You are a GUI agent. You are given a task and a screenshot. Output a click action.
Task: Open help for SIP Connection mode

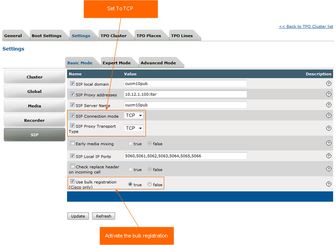point(328,115)
